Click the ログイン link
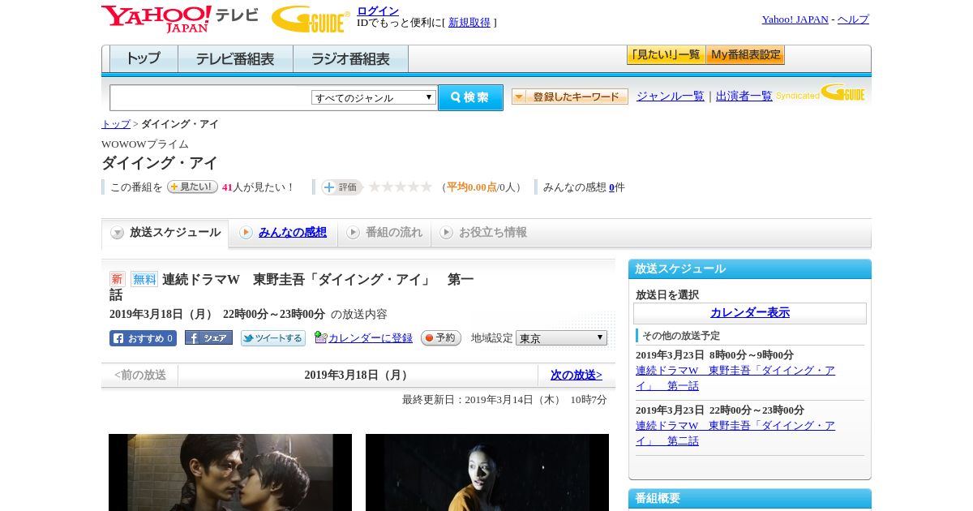973x511 pixels. coord(378,11)
